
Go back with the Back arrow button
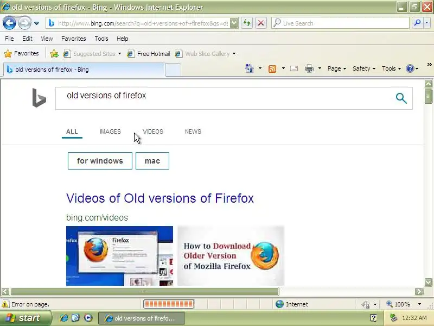coord(9,23)
